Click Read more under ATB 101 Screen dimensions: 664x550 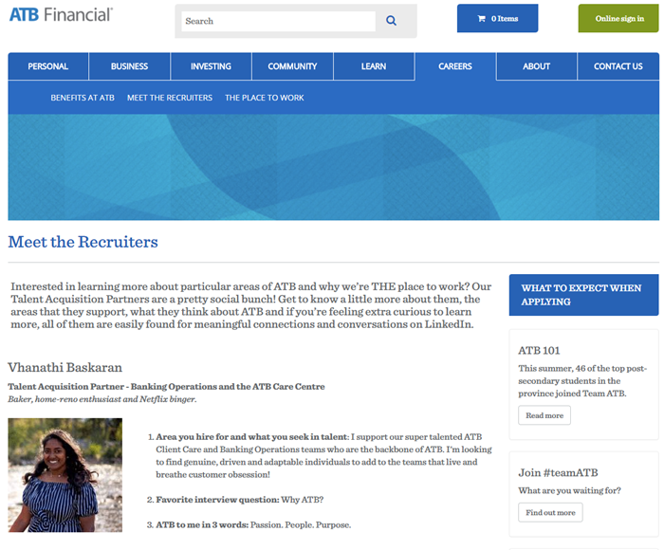point(544,415)
